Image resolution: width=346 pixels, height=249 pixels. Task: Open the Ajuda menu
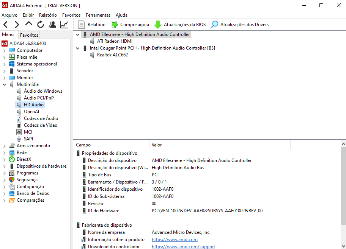[x=121, y=15]
